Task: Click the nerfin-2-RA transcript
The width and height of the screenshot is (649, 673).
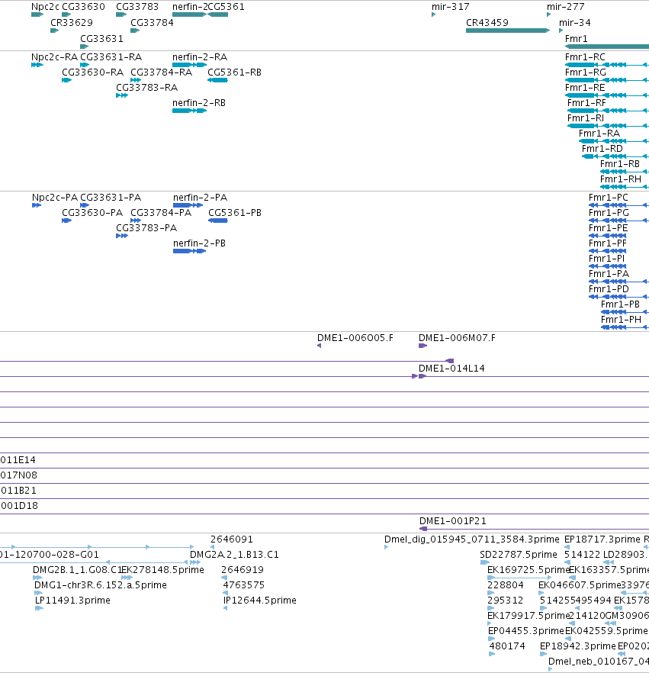Action: 190,65
